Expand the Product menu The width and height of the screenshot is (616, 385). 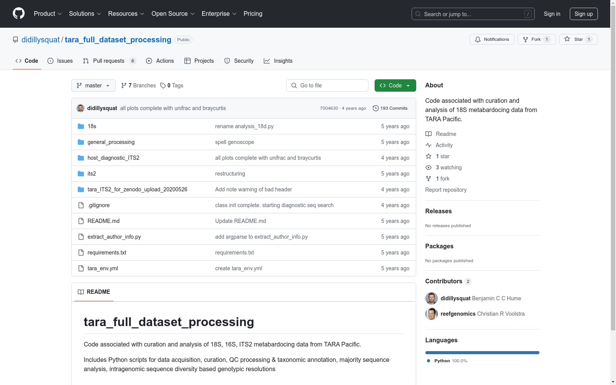coord(48,14)
